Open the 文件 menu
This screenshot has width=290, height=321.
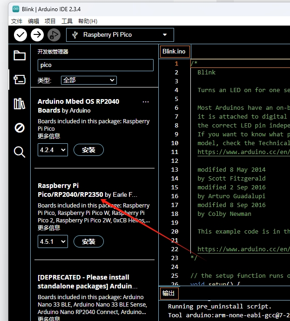click(x=17, y=21)
